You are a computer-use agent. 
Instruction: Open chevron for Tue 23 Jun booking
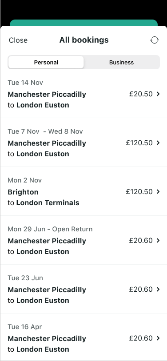coord(158,289)
